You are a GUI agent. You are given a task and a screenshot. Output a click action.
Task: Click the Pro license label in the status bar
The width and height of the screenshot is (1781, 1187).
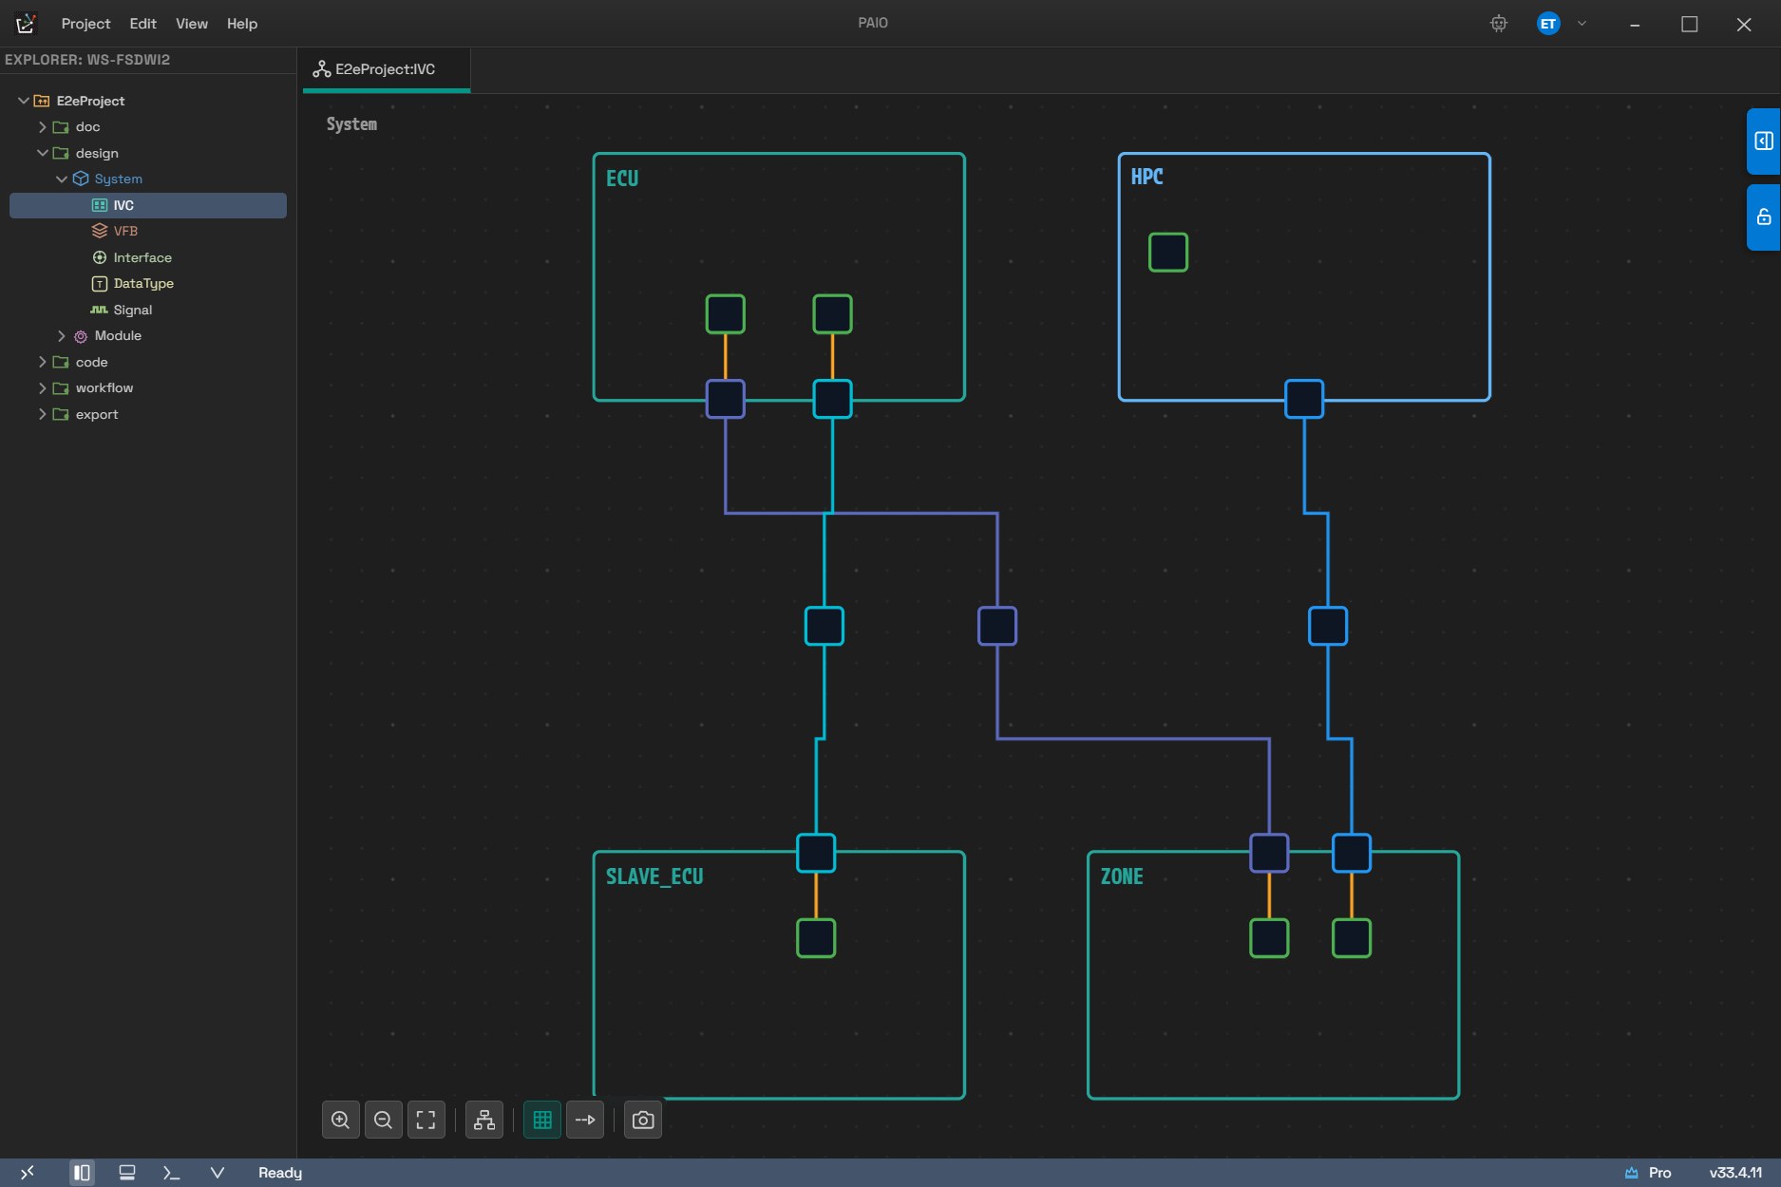1659,1173
